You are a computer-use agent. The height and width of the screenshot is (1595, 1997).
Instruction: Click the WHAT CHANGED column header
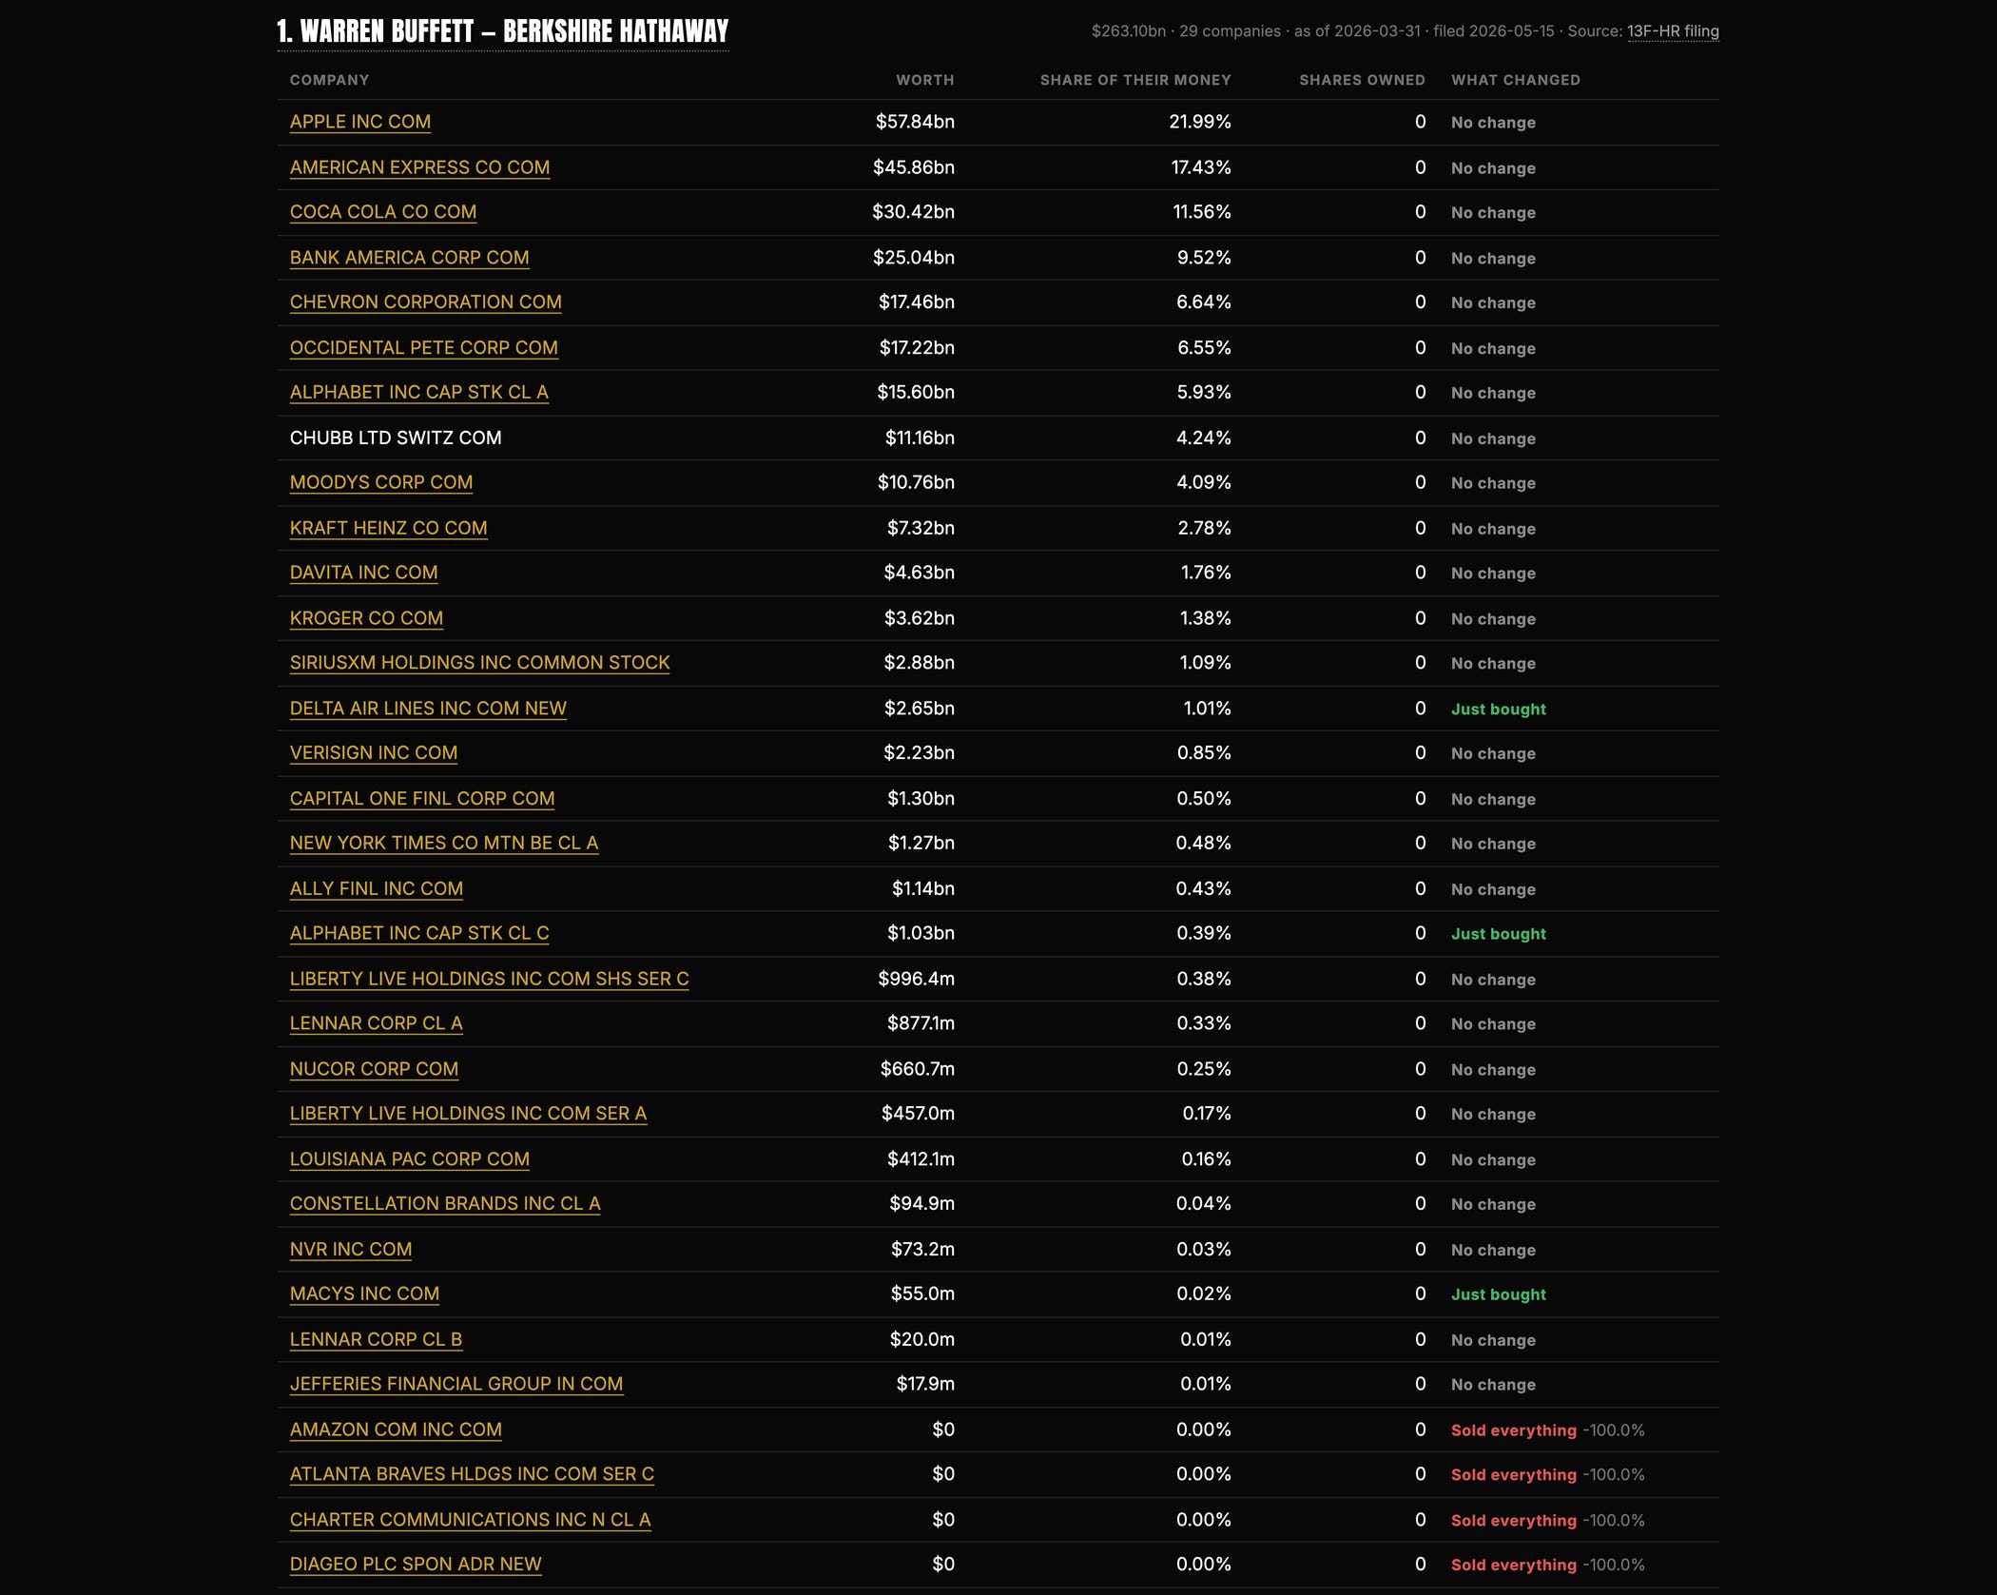[x=1516, y=80]
